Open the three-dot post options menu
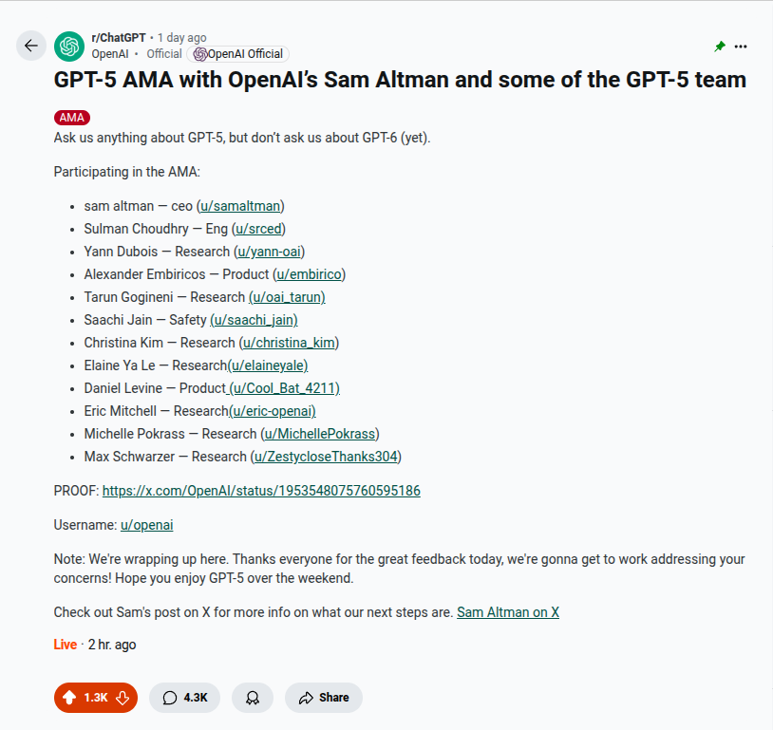The width and height of the screenshot is (773, 730). point(741,47)
